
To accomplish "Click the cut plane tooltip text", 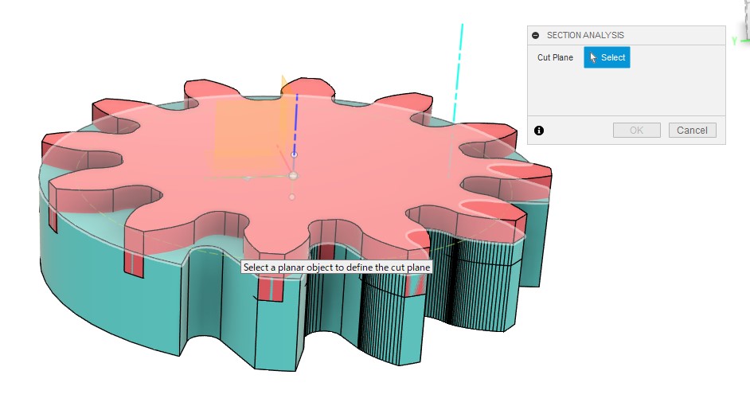I will [337, 267].
